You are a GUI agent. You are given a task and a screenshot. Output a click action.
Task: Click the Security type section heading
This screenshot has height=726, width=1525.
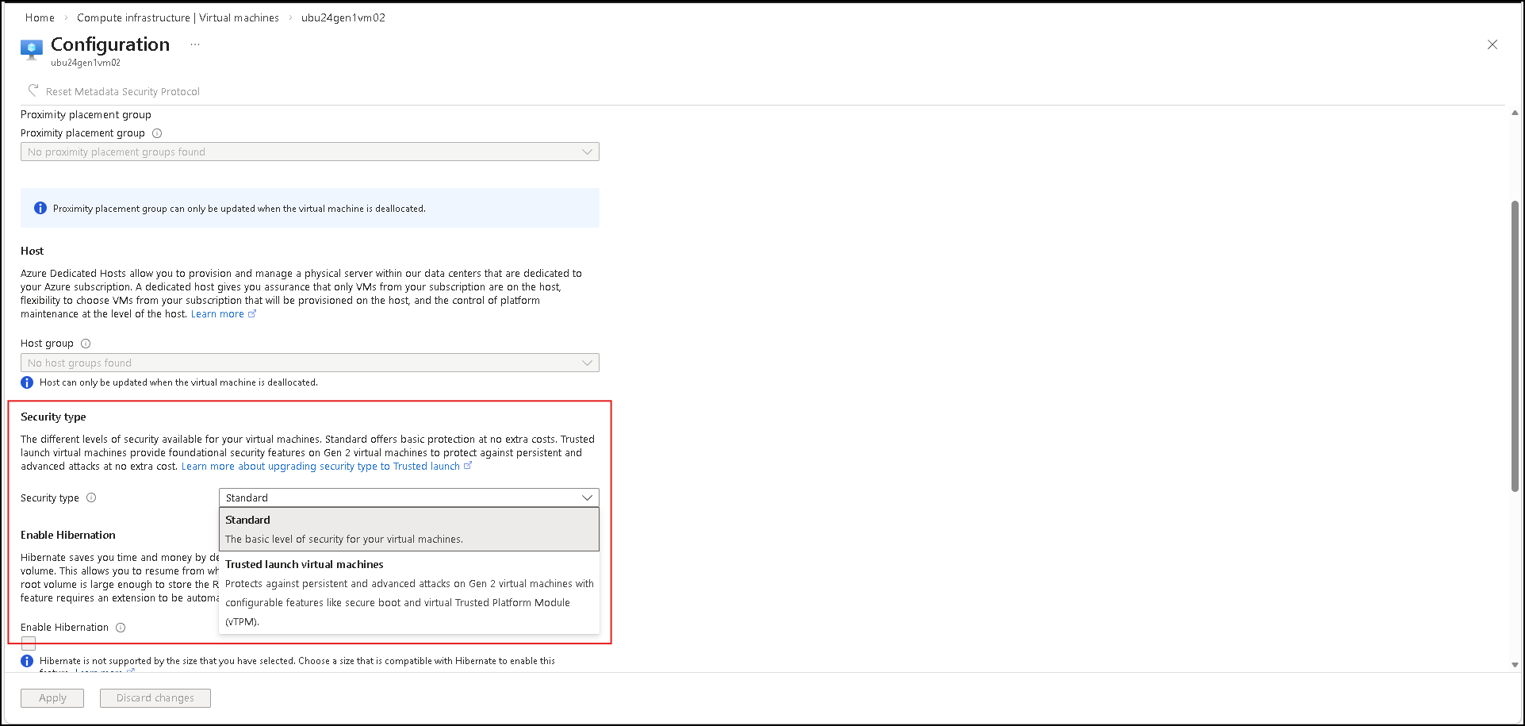[x=53, y=417]
